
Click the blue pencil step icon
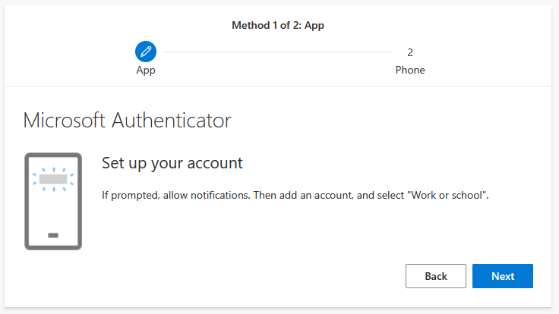(145, 52)
